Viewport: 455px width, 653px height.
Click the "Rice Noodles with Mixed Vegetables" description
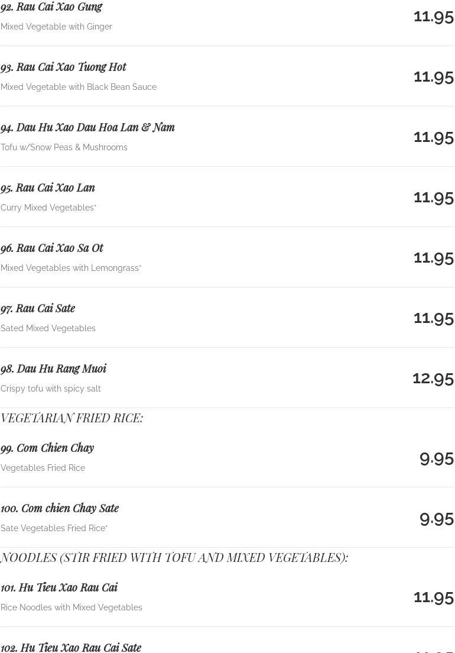(x=71, y=607)
